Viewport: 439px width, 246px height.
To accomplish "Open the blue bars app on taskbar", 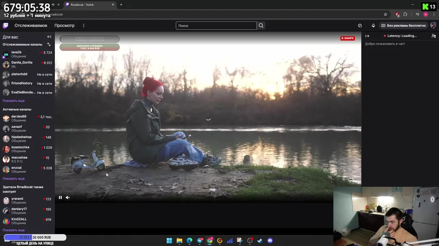I will pyautogui.click(x=230, y=241).
